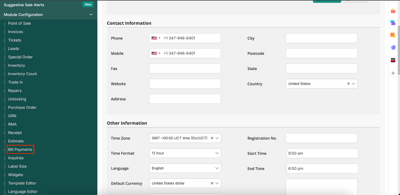
Task: Open the shopping basket sidebar icon
Action: tap(393, 11)
